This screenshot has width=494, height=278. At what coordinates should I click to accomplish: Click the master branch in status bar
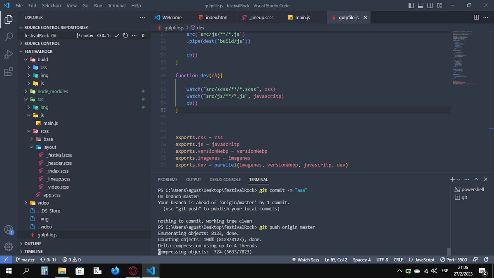[x=25, y=260]
